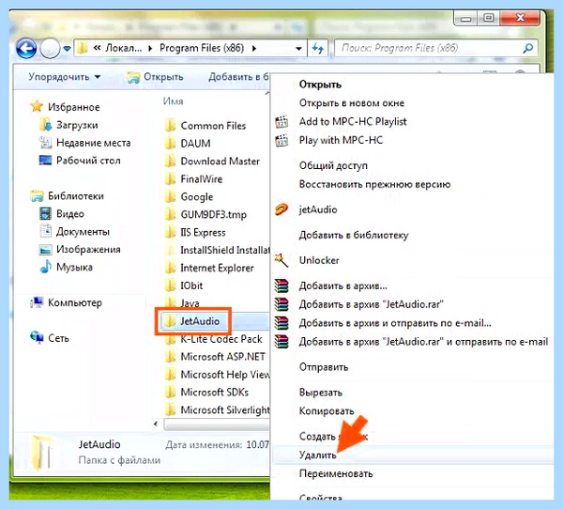Click the 'Открыть' toolbar button
Viewport: 563px width, 509px height.
155,77
